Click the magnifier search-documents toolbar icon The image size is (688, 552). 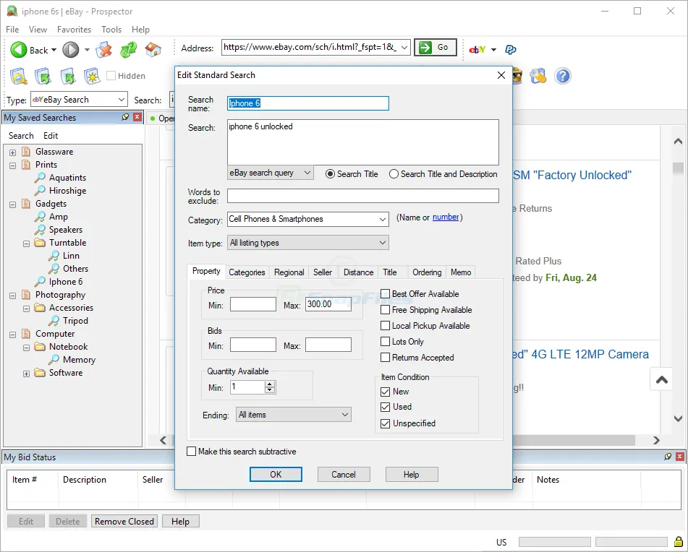point(18,77)
